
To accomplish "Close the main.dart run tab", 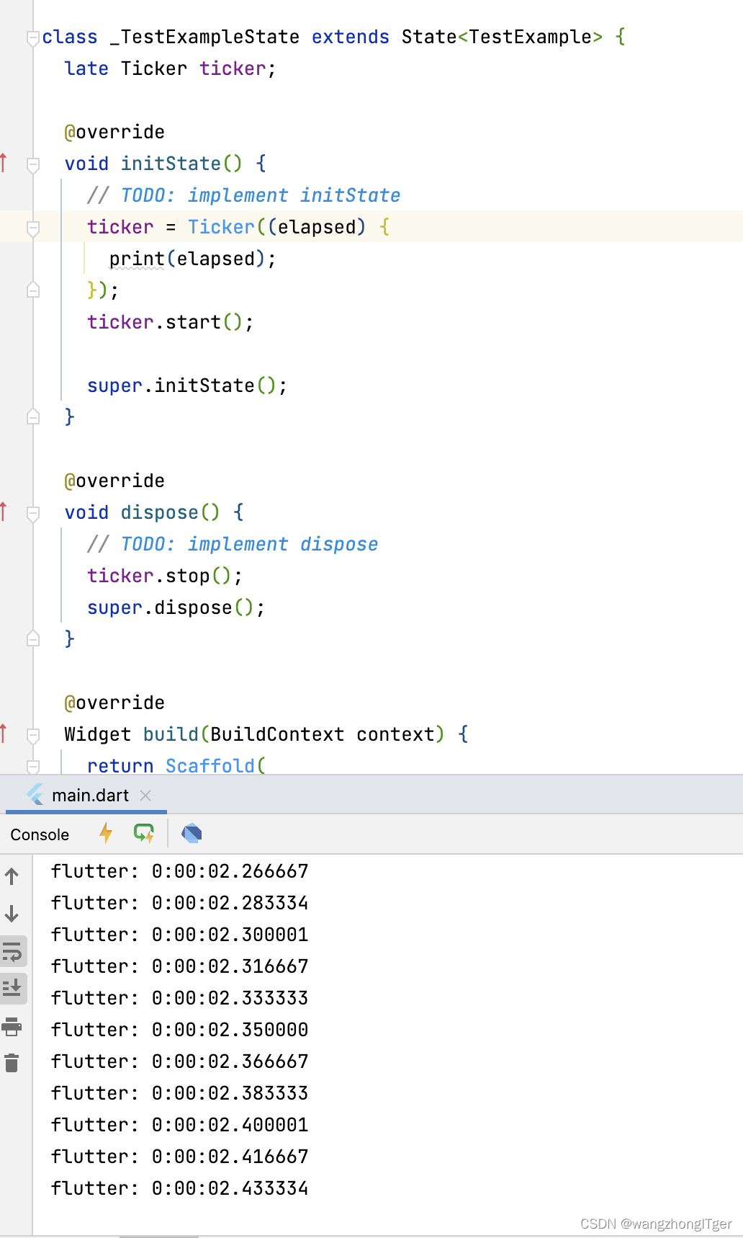I will point(145,796).
